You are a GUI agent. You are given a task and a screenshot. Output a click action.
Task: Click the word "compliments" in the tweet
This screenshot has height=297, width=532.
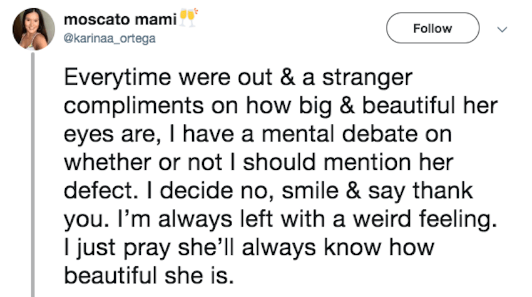(134, 106)
